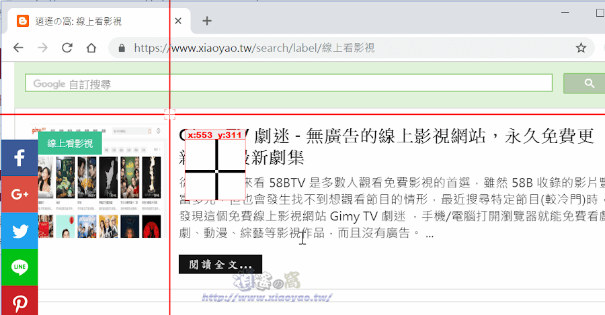Click the green search magnifier button
The height and width of the screenshot is (315, 605).
(586, 83)
